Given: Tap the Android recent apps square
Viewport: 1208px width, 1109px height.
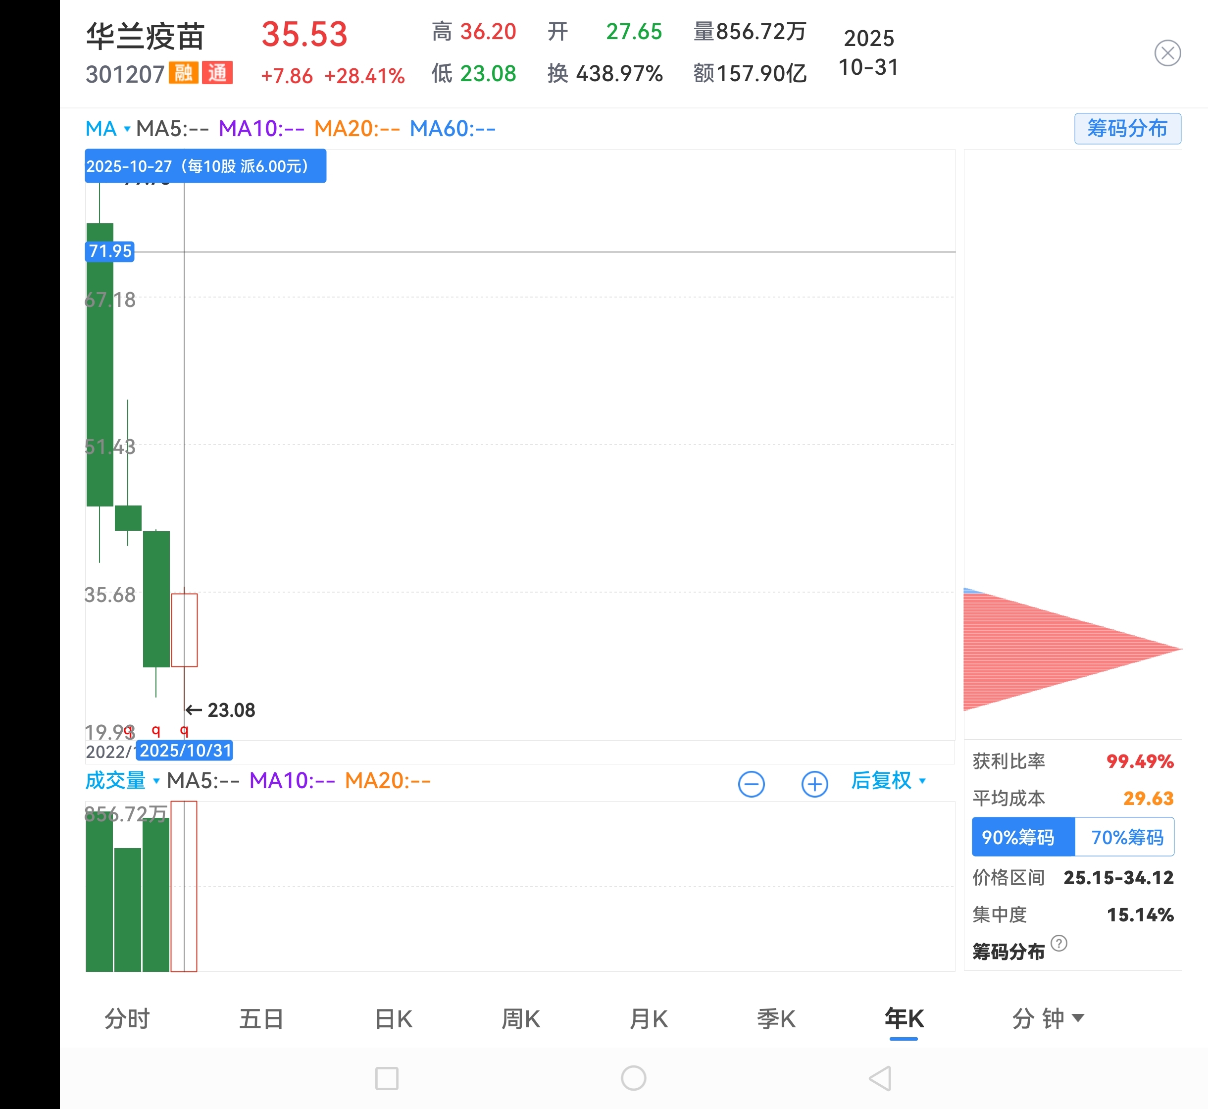Looking at the screenshot, I should [x=387, y=1078].
